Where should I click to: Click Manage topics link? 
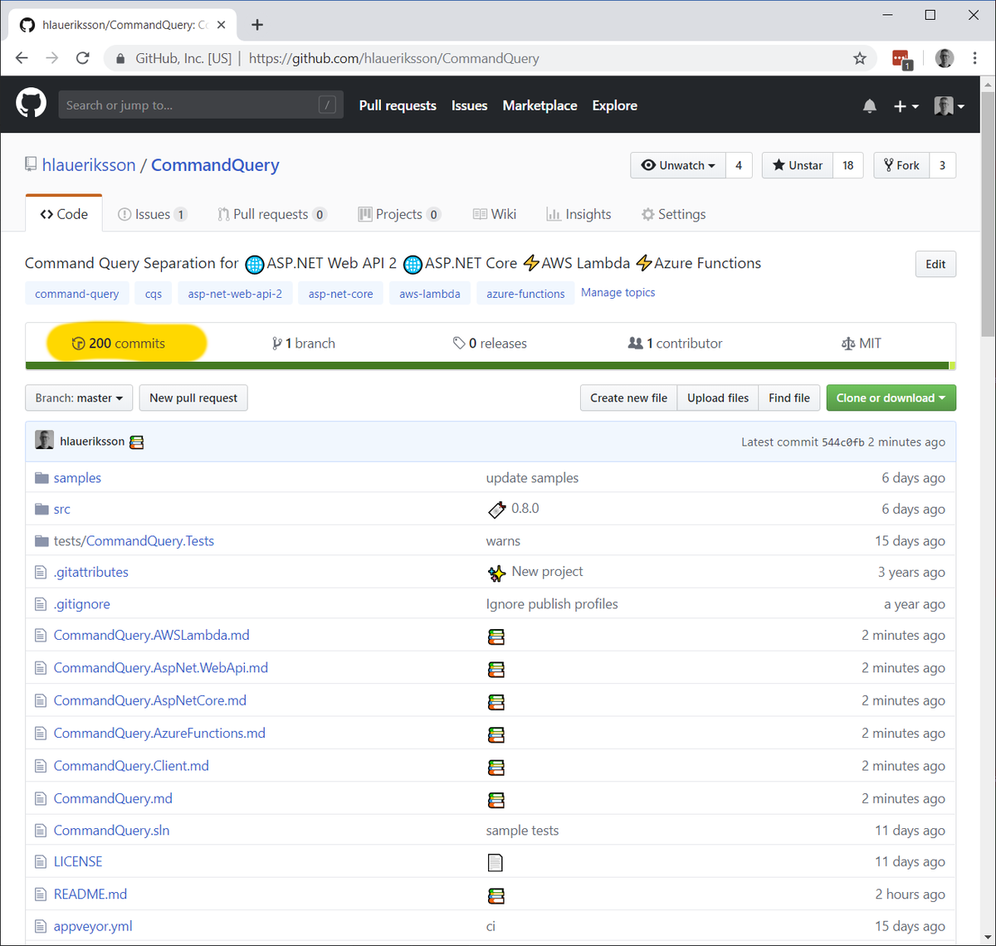(618, 292)
